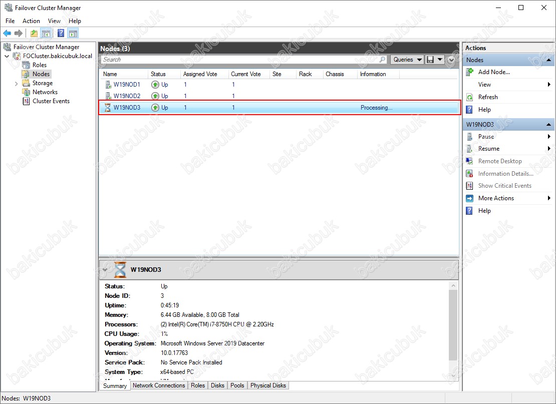Open the View menu in the menu bar
The height and width of the screenshot is (404, 556).
(54, 21)
